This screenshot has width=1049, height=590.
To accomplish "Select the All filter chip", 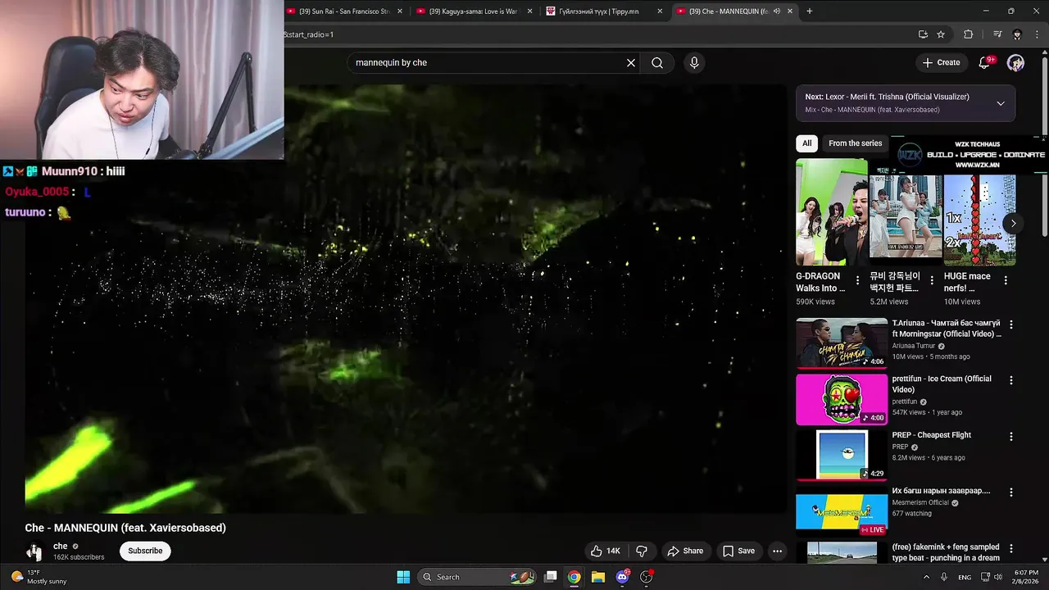I will [807, 143].
